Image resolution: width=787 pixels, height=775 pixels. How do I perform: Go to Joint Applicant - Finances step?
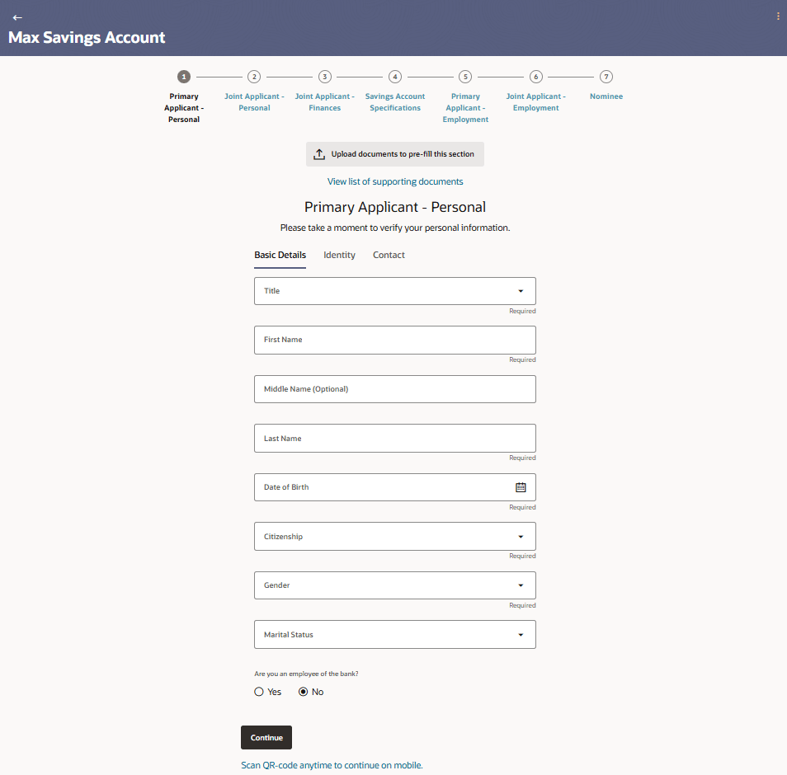[x=325, y=102]
